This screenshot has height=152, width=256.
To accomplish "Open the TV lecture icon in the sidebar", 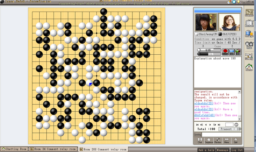I will pyautogui.click(x=249, y=23).
